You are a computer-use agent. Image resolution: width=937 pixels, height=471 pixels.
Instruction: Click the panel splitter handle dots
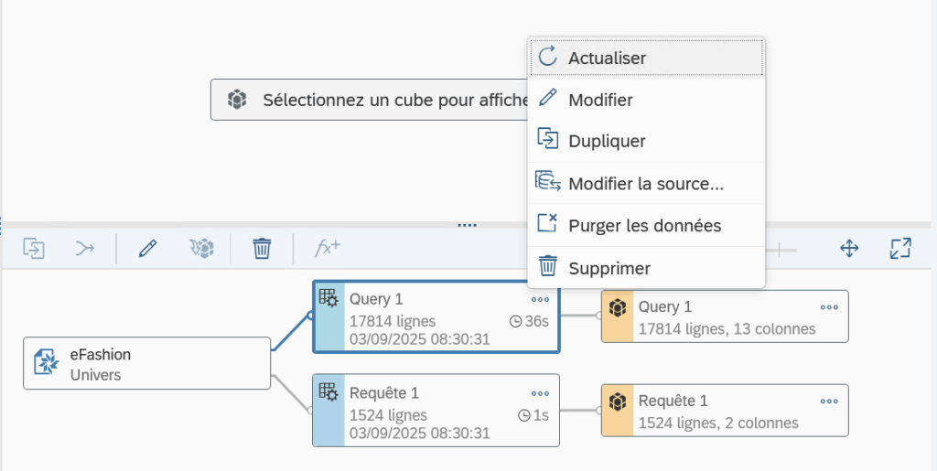pyautogui.click(x=468, y=224)
